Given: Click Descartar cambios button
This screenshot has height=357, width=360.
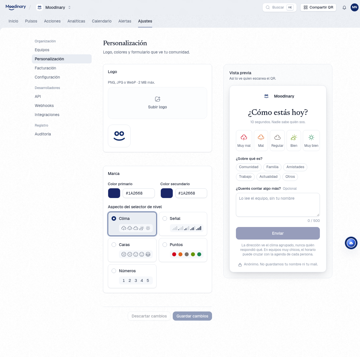Looking at the screenshot, I should pyautogui.click(x=149, y=316).
